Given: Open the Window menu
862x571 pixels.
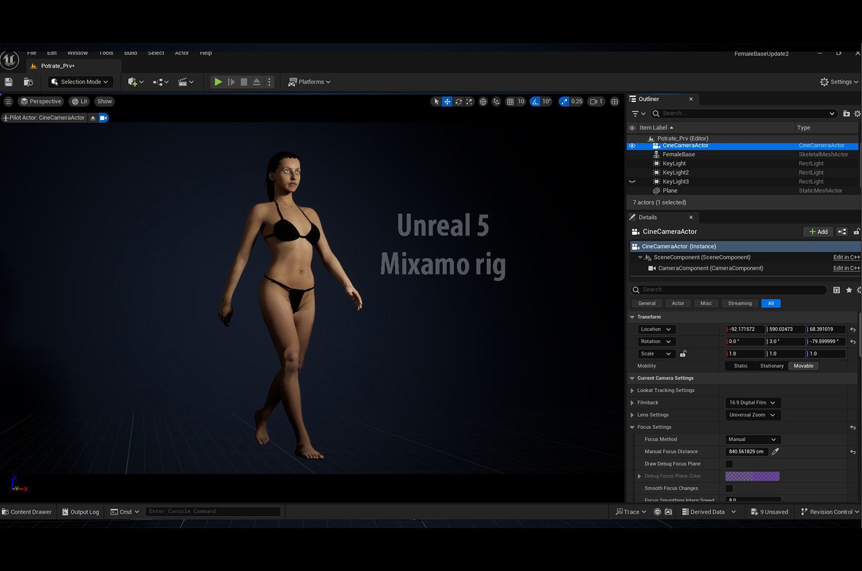Looking at the screenshot, I should tap(78, 53).
